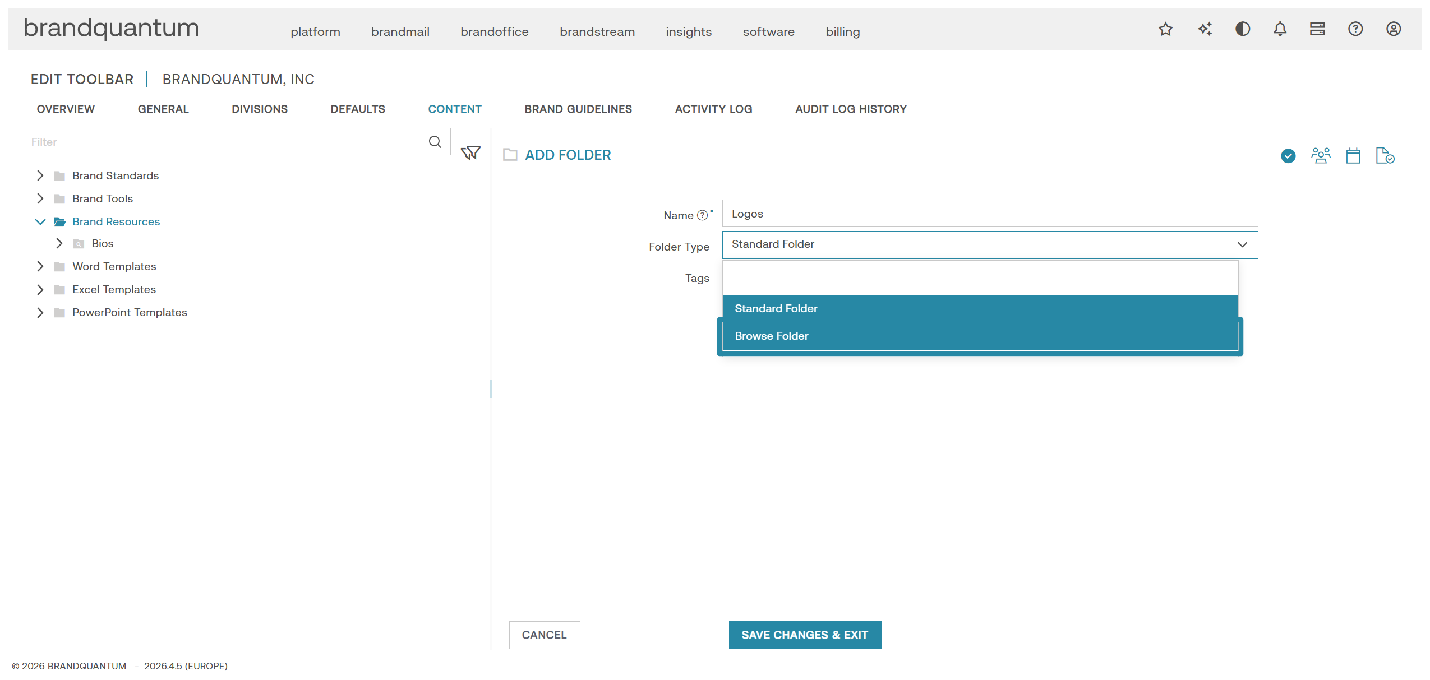Screen dimensions: 1430x680
Task: Click the server stack icon
Action: pos(1317,29)
